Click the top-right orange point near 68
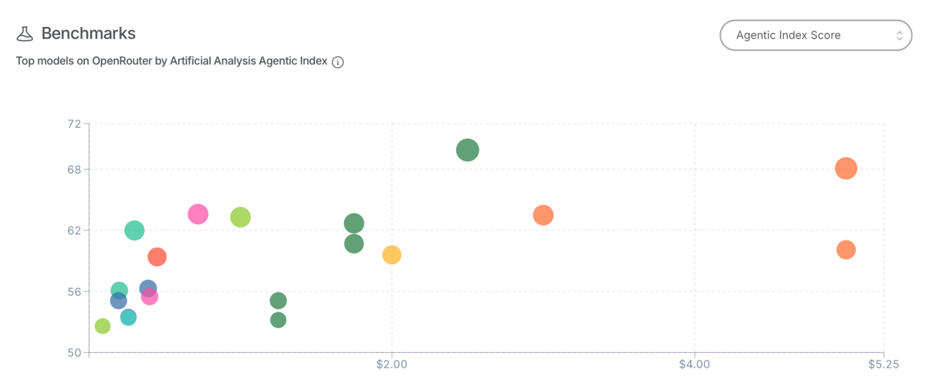 tap(846, 168)
